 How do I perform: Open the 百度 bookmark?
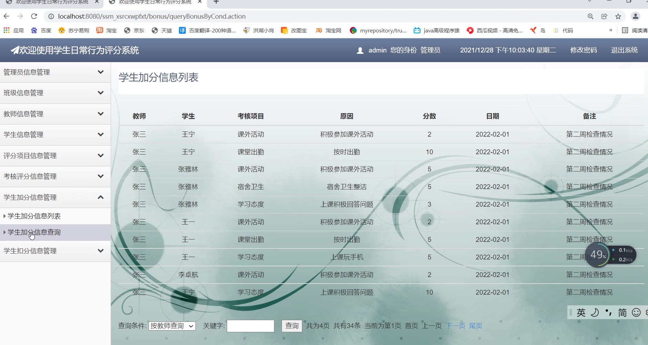click(x=41, y=30)
